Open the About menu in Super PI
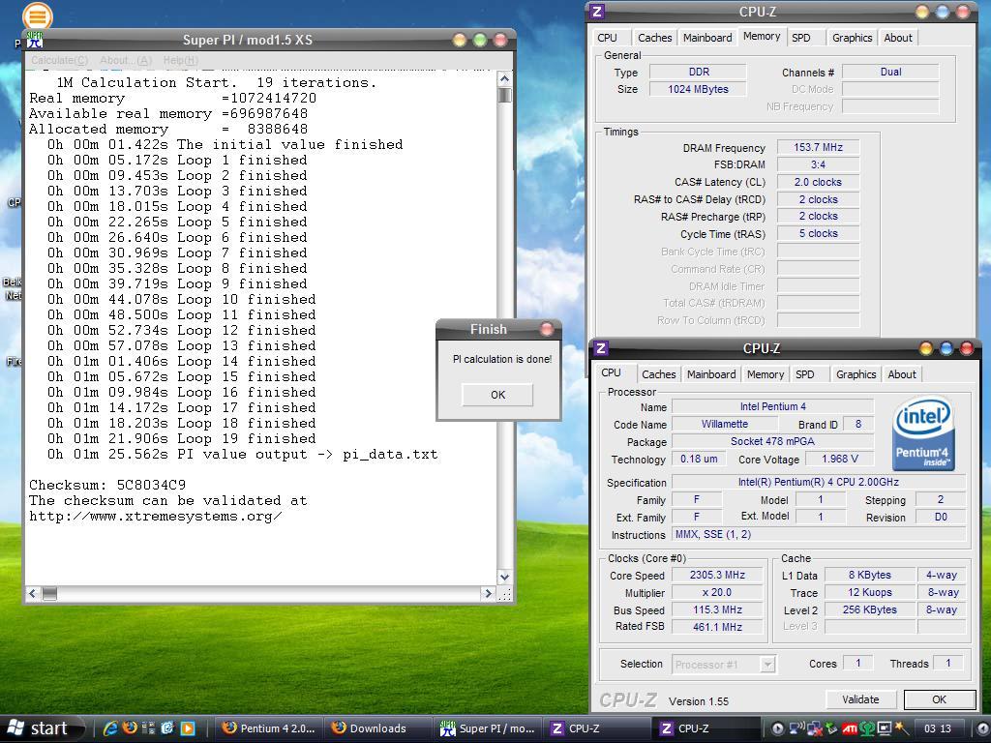 tap(126, 60)
